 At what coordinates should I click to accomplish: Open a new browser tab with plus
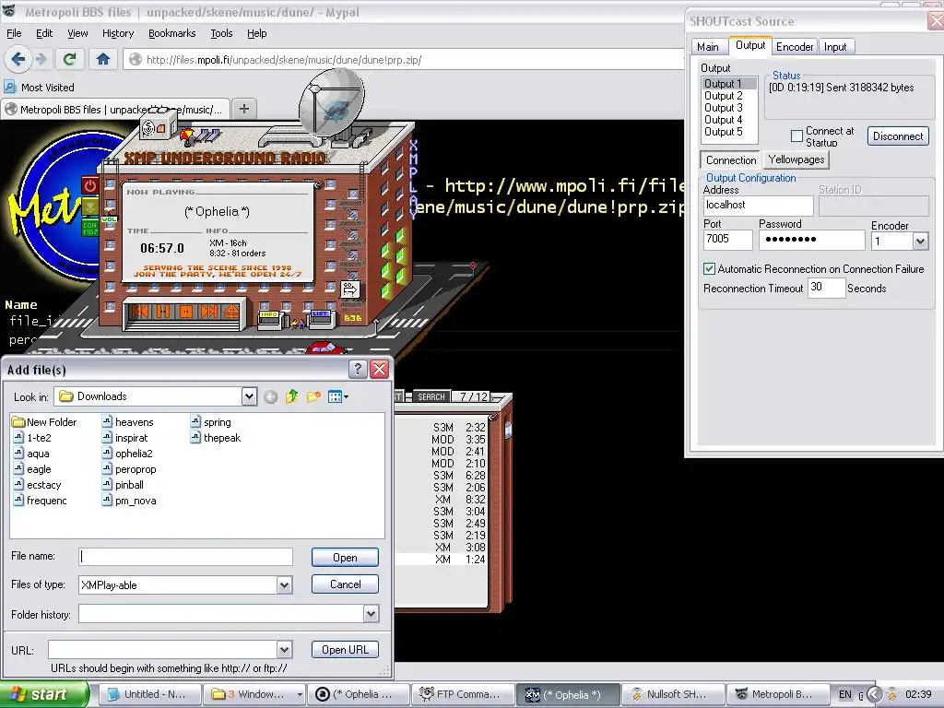click(243, 109)
